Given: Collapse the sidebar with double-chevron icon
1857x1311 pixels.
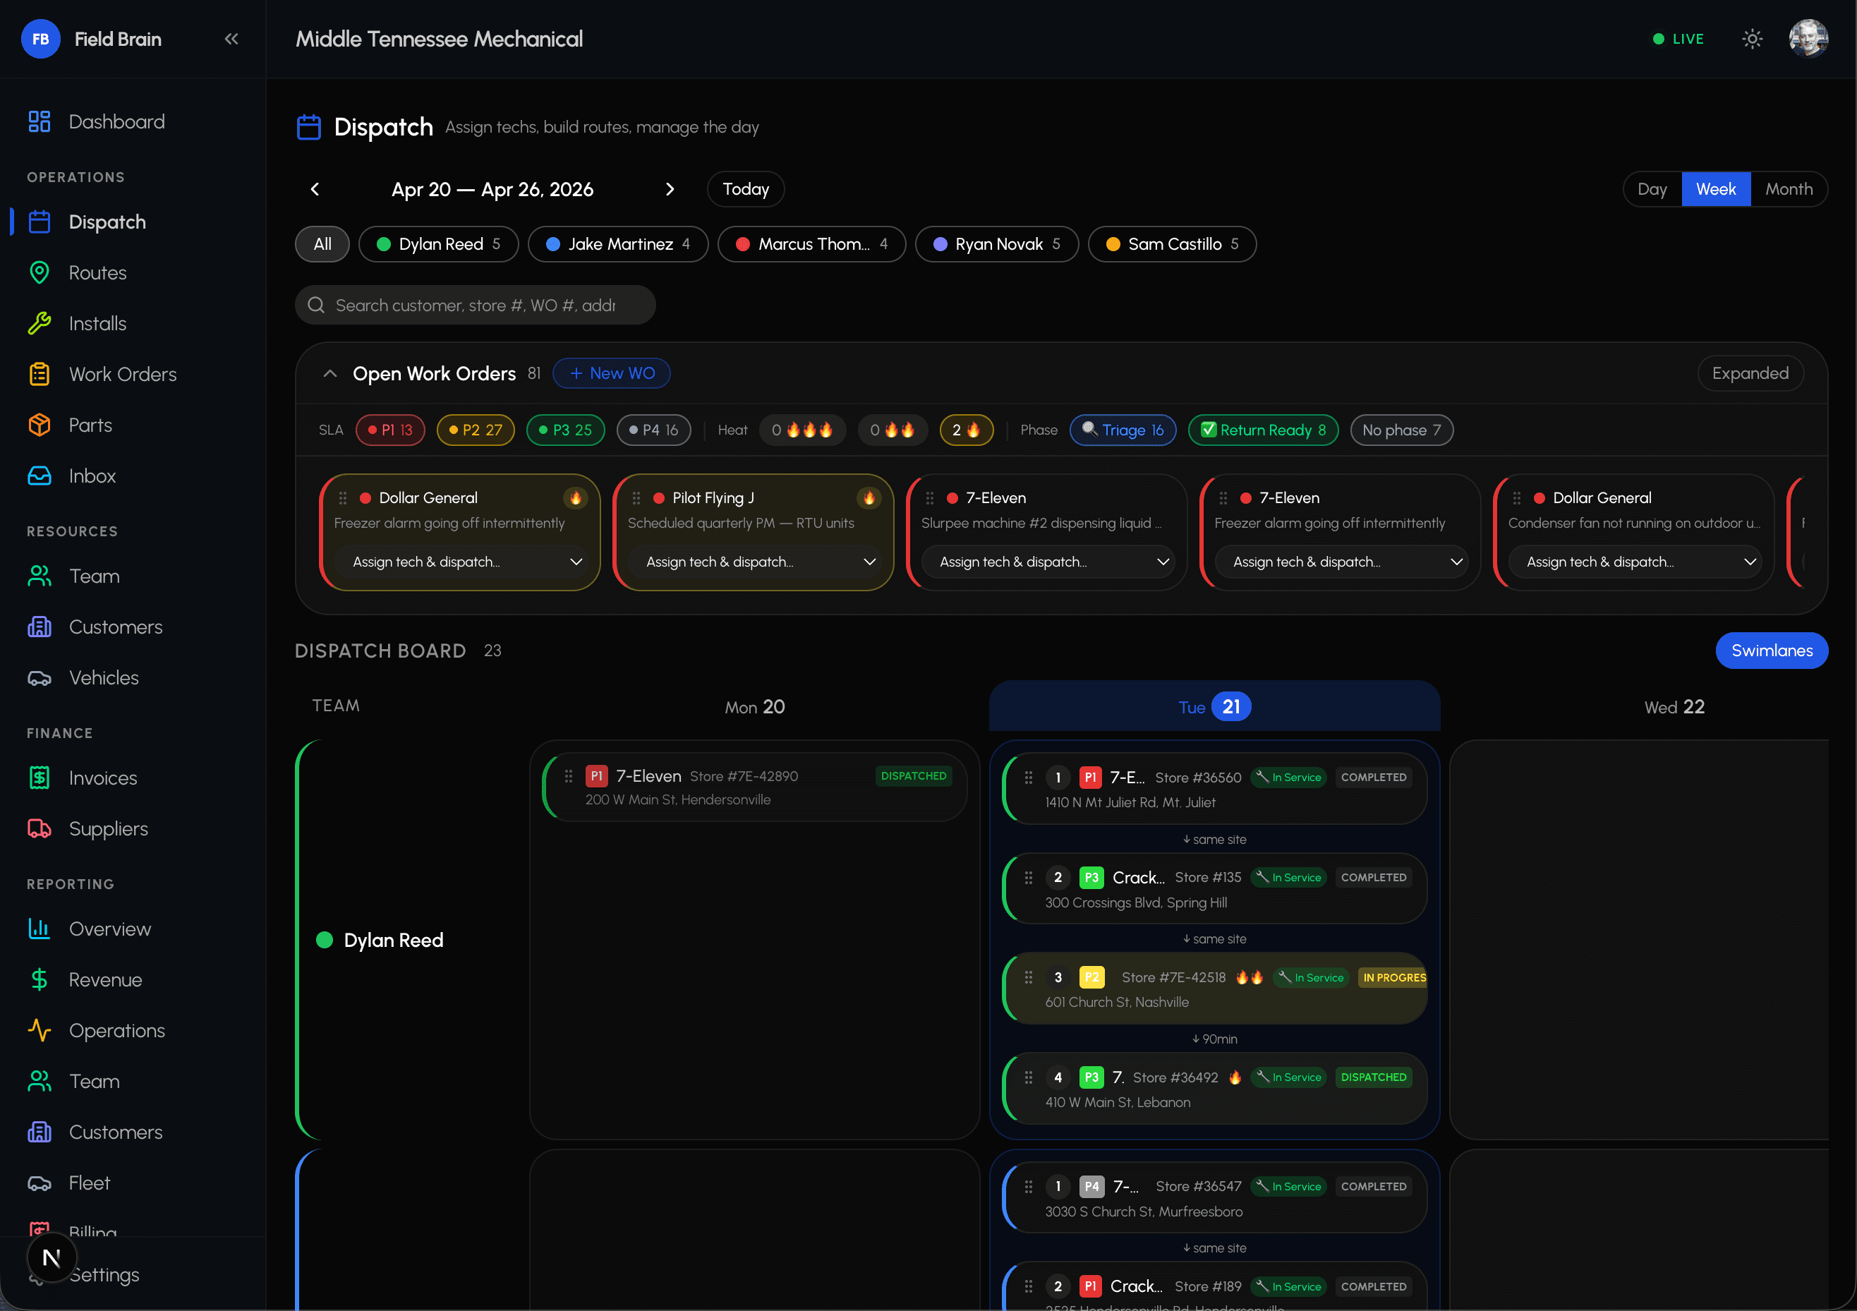Looking at the screenshot, I should pyautogui.click(x=231, y=39).
